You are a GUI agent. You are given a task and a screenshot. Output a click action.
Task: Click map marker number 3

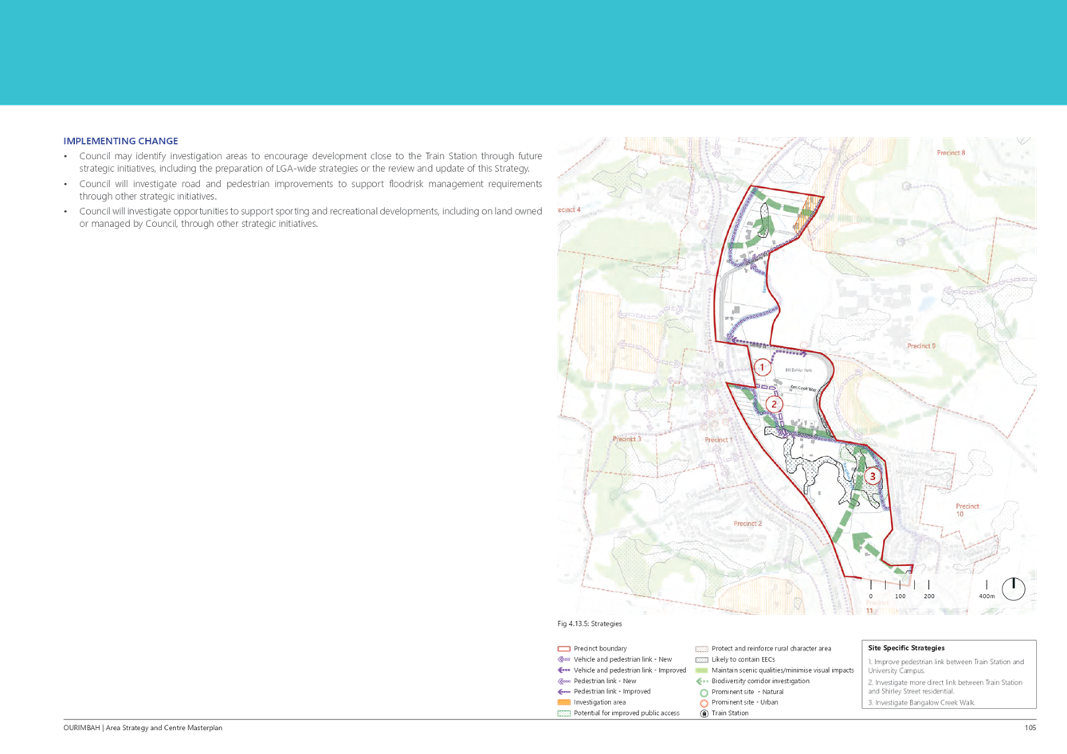(x=872, y=476)
